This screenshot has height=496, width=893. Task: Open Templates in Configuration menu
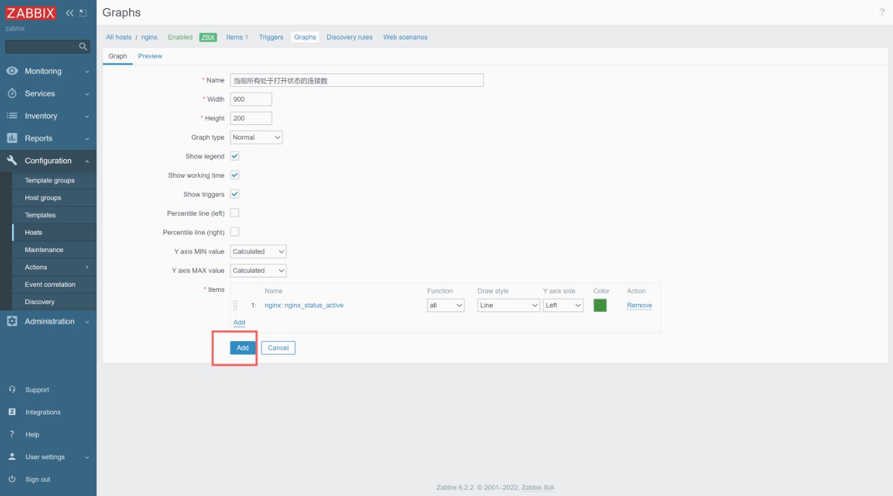click(40, 215)
